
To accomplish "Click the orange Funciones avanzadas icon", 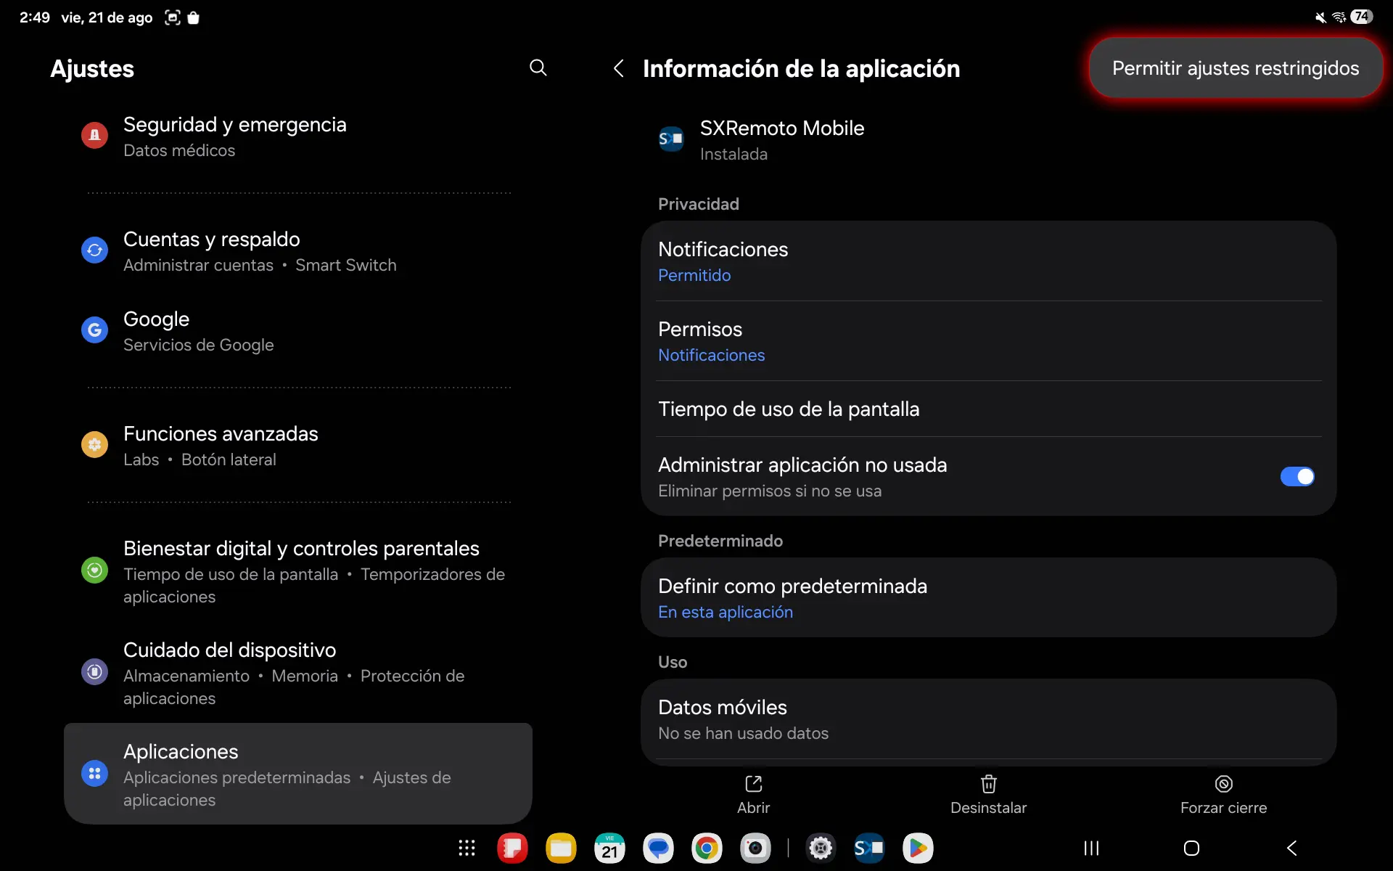I will (x=94, y=444).
